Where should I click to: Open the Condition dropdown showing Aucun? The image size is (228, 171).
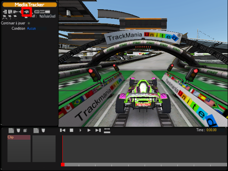36,28
